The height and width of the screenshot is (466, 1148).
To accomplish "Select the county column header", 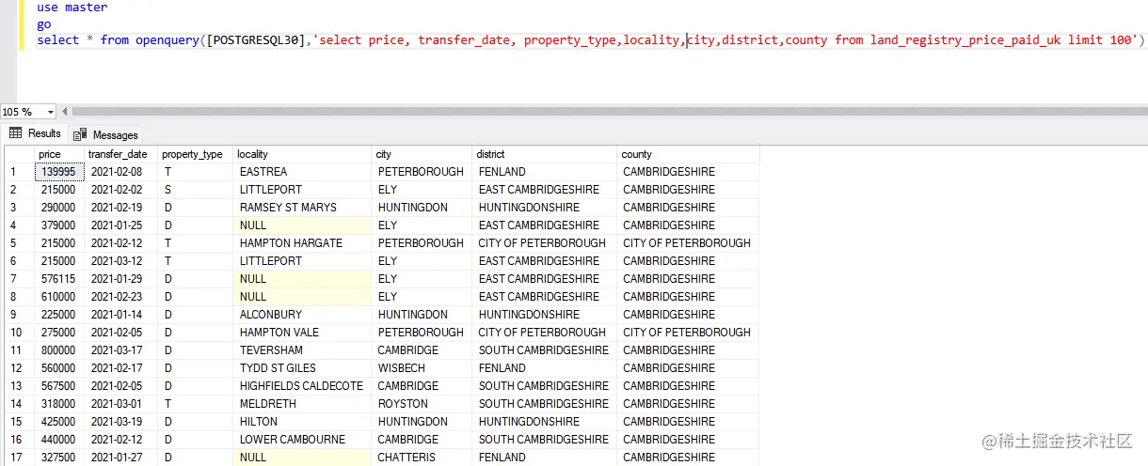I will [x=688, y=154].
